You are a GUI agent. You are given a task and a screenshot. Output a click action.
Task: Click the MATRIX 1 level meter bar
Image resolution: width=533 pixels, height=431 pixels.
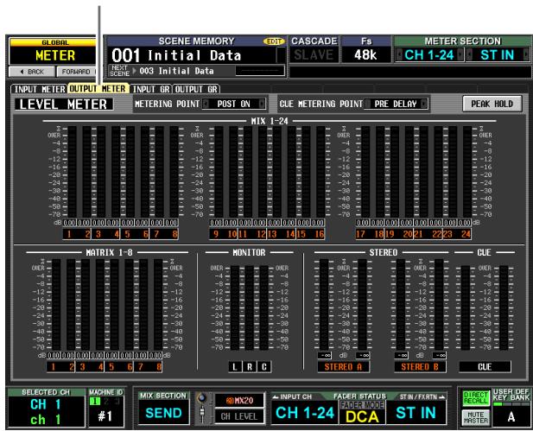[56, 305]
